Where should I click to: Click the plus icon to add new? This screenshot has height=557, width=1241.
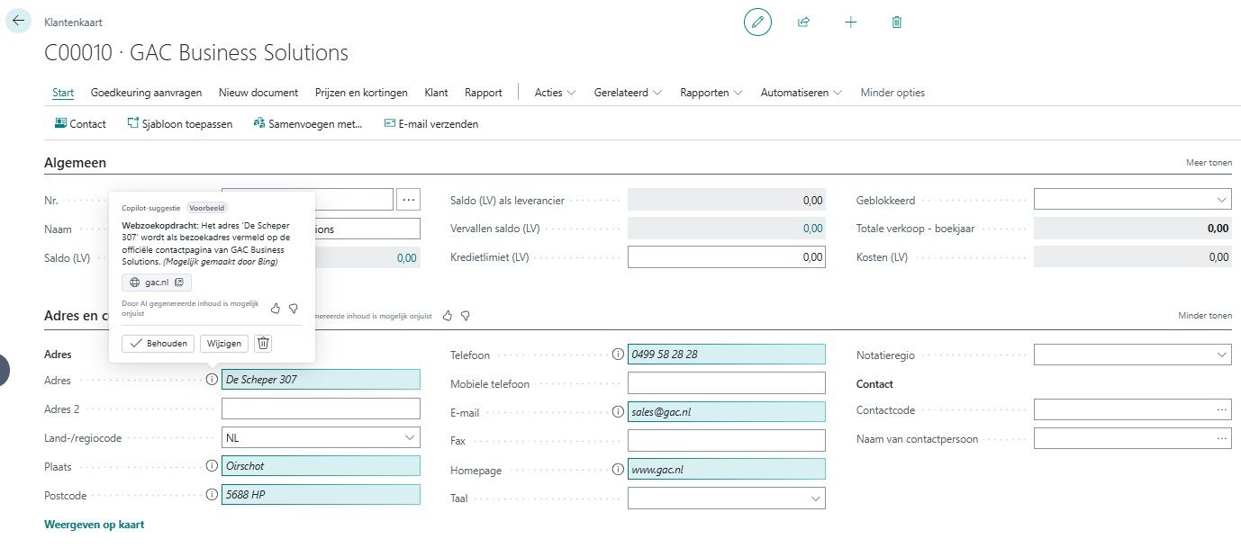850,22
